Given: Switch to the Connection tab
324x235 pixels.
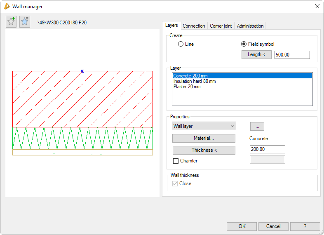Looking at the screenshot, I should click(194, 26).
